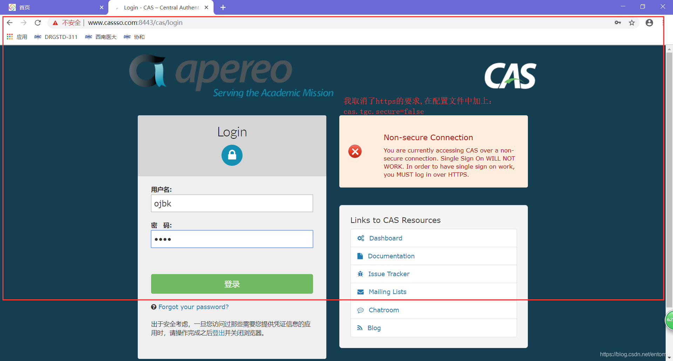Viewport: 673px width, 361px height.
Task: Click the Mailing Lists envelope icon
Action: pyautogui.click(x=360, y=292)
